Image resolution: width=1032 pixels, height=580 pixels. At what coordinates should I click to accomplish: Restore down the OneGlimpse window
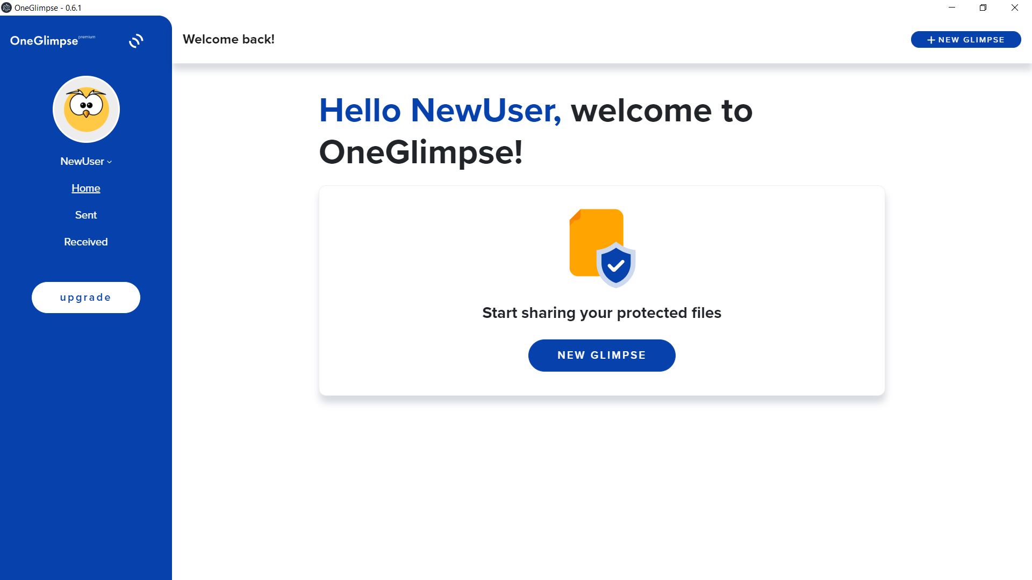point(983,8)
